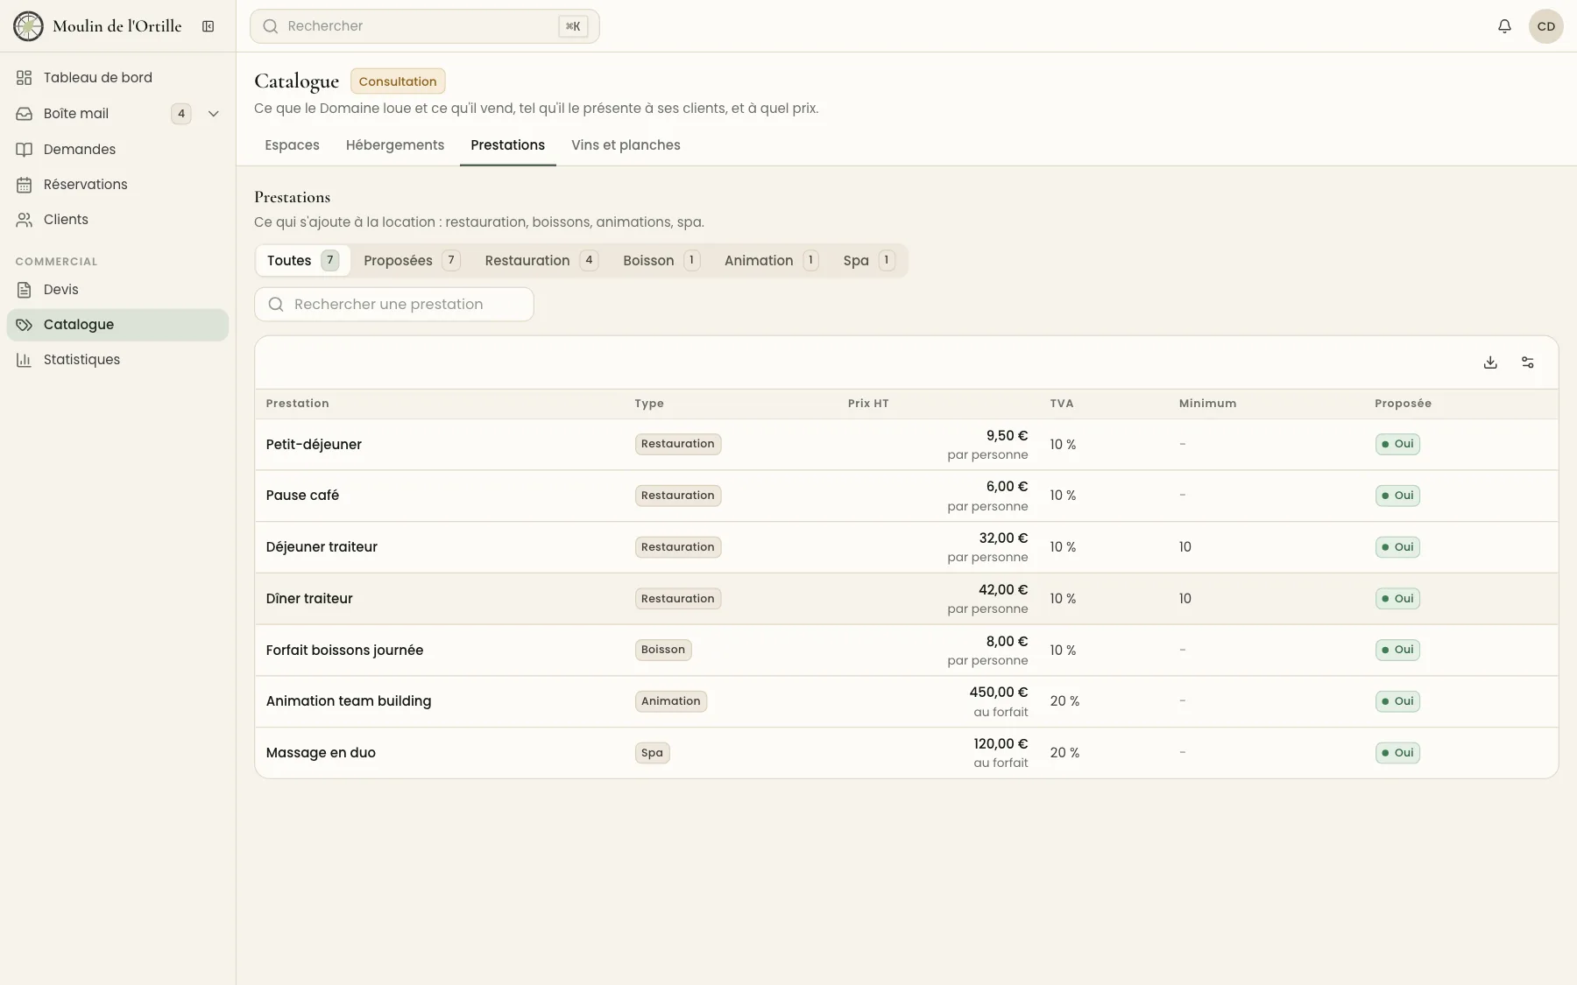Open Demandes in sidebar

point(117,150)
